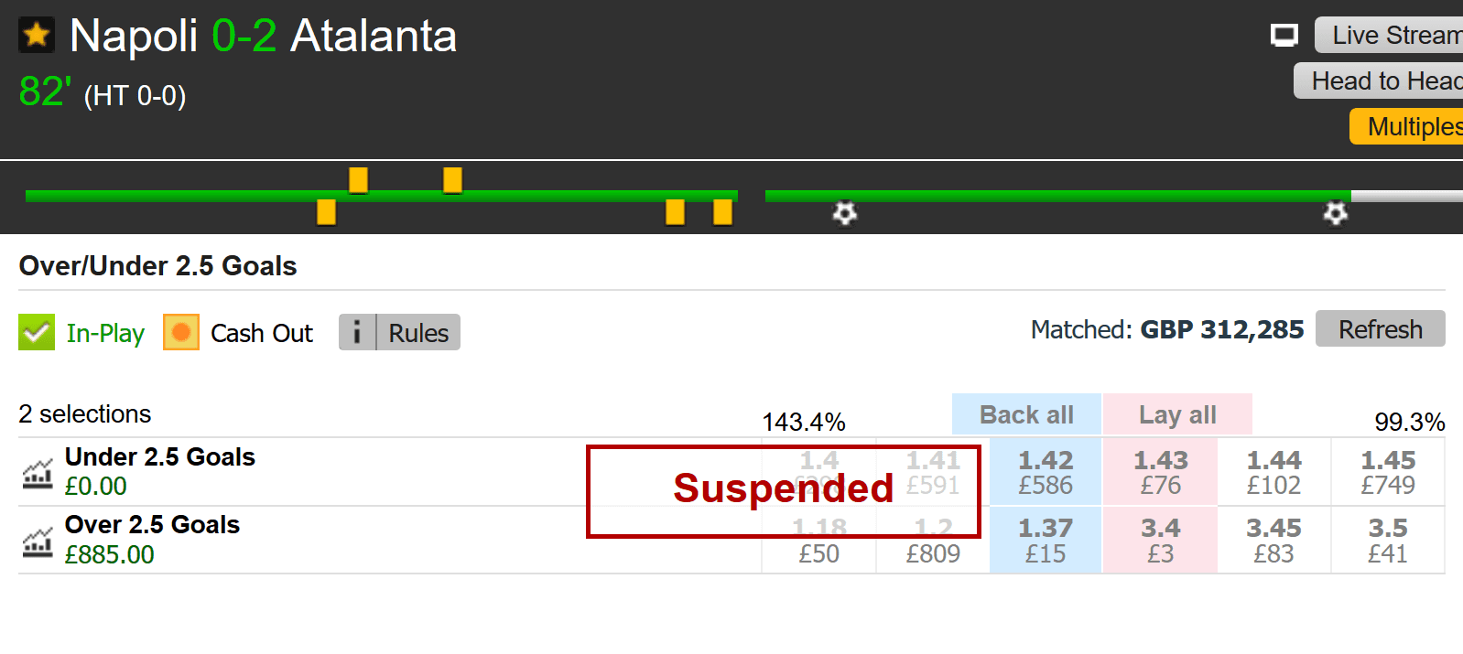This screenshot has width=1463, height=654.
Task: Select the first goal ball marker on timeline
Action: click(844, 213)
